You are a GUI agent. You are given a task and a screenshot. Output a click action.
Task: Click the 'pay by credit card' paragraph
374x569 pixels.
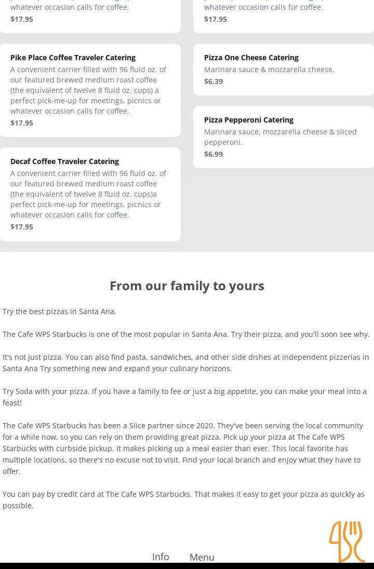[x=183, y=499]
